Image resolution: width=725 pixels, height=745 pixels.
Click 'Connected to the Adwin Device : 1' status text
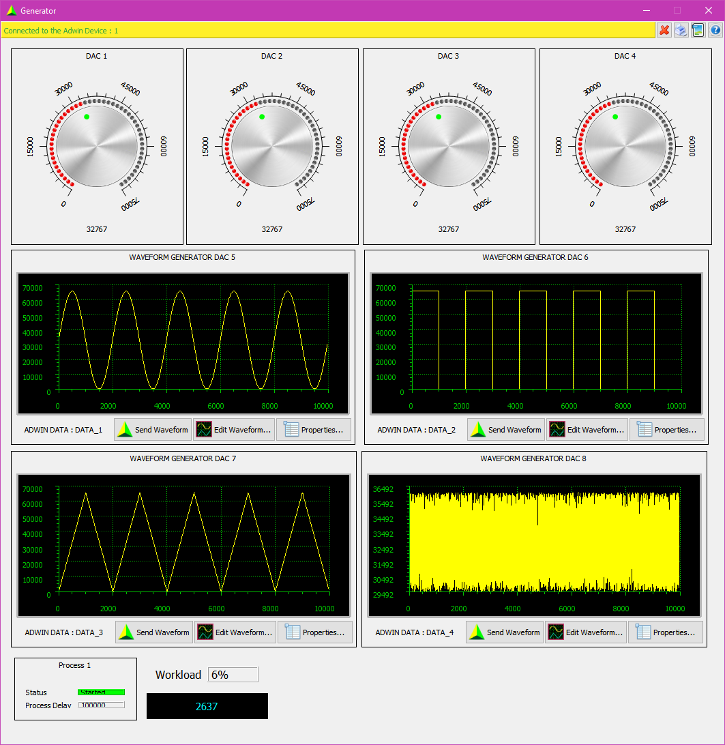coord(61,31)
